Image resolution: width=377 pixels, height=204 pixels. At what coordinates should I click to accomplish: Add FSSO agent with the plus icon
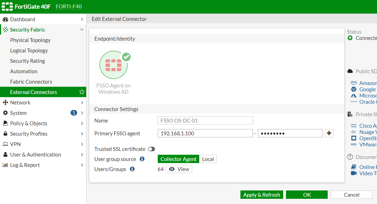click(329, 133)
